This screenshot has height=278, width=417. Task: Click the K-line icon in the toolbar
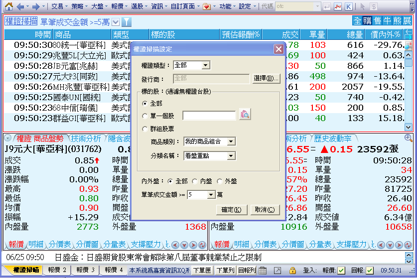[349, 6]
